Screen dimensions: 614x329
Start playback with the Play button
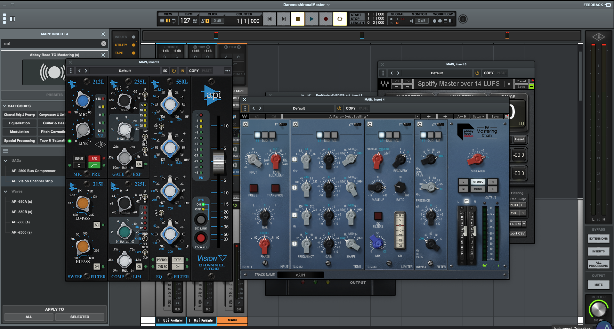(311, 19)
